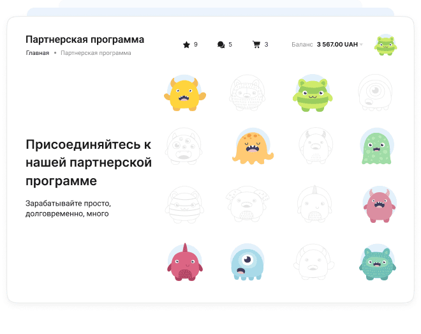Image resolution: width=421 pixels, height=334 pixels.
Task: Select the yellow horned monster
Action: [185, 94]
